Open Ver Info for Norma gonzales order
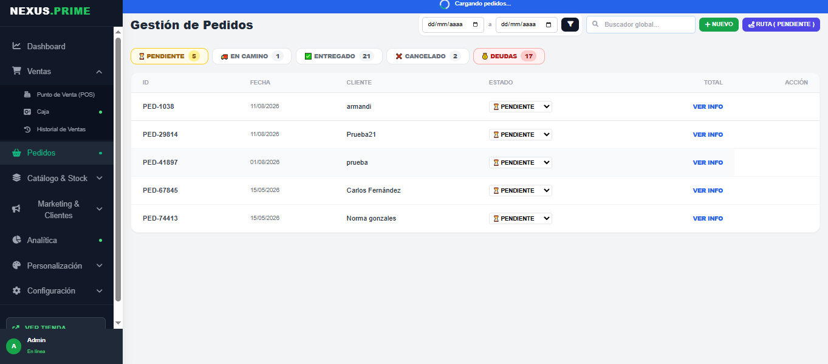This screenshot has width=828, height=364. click(x=708, y=218)
